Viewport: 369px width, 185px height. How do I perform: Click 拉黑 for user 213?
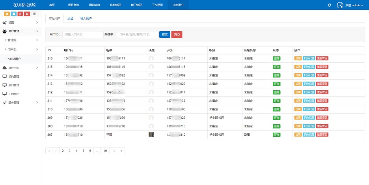click(x=298, y=84)
